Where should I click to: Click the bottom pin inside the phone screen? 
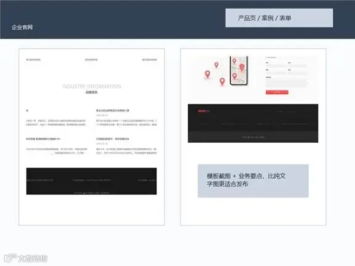coord(234,76)
